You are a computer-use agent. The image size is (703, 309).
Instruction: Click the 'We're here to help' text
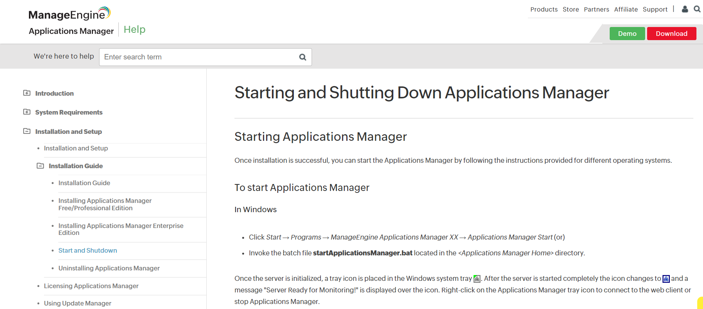click(x=64, y=56)
